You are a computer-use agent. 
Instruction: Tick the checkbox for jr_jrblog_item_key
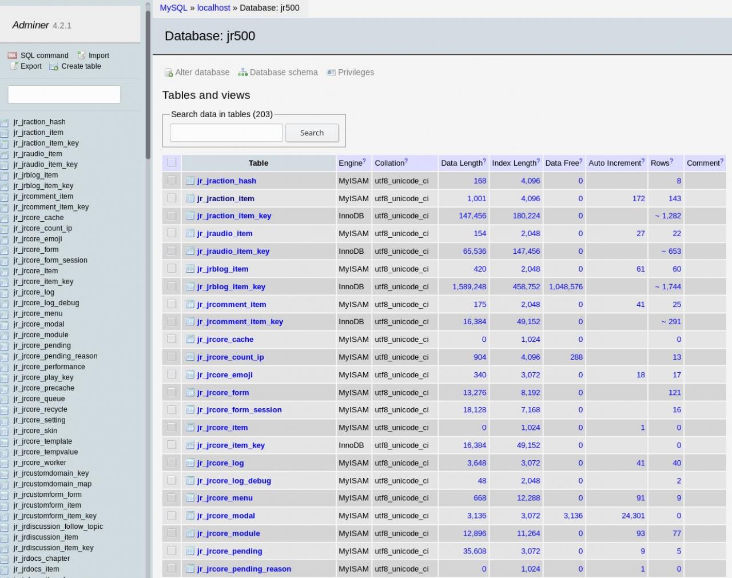(172, 286)
